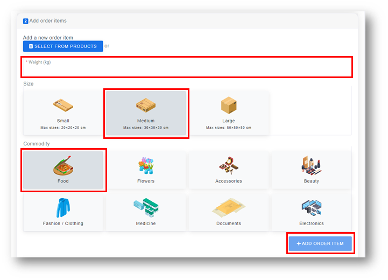Select the Beauty cosmetics icon
The height and width of the screenshot is (280, 388).
[x=311, y=166]
